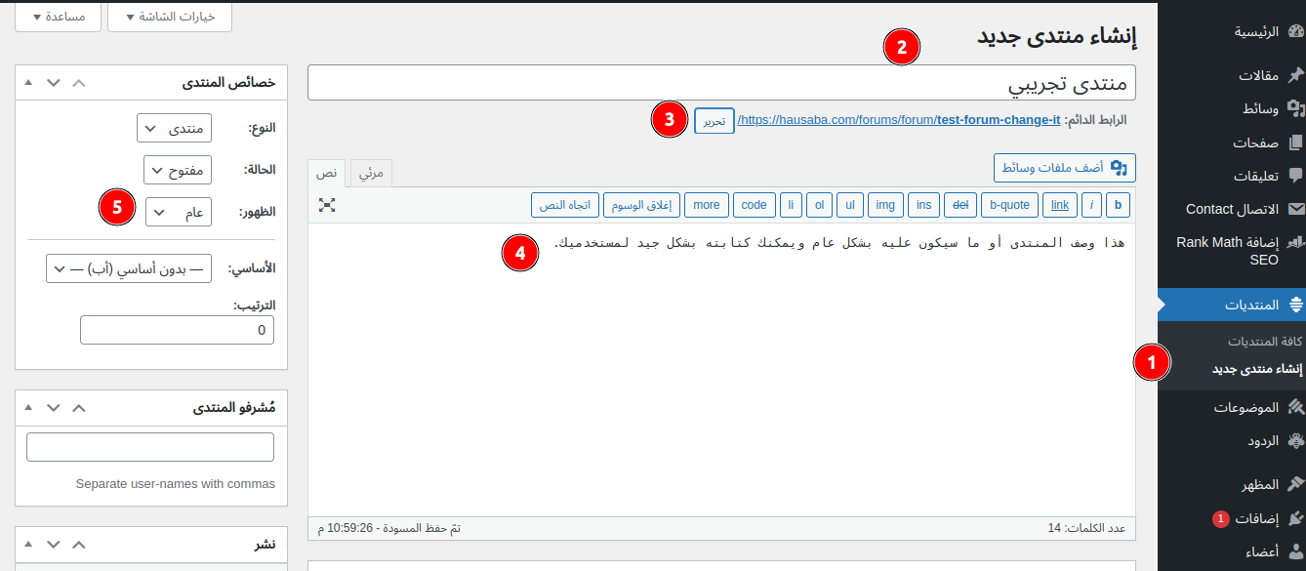Click the forum moderators usernames field
Image resolution: width=1306 pixels, height=571 pixels.
pyautogui.click(x=150, y=447)
